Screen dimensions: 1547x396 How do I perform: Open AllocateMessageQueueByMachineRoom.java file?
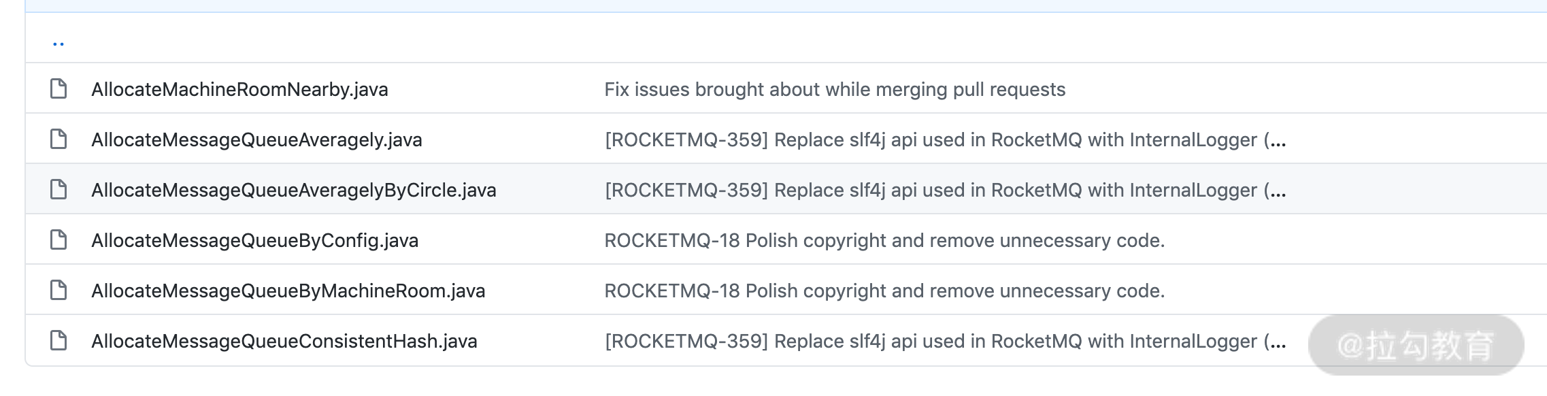(288, 291)
